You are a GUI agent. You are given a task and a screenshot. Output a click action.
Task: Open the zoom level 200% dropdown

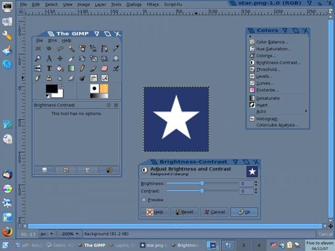coord(70,234)
